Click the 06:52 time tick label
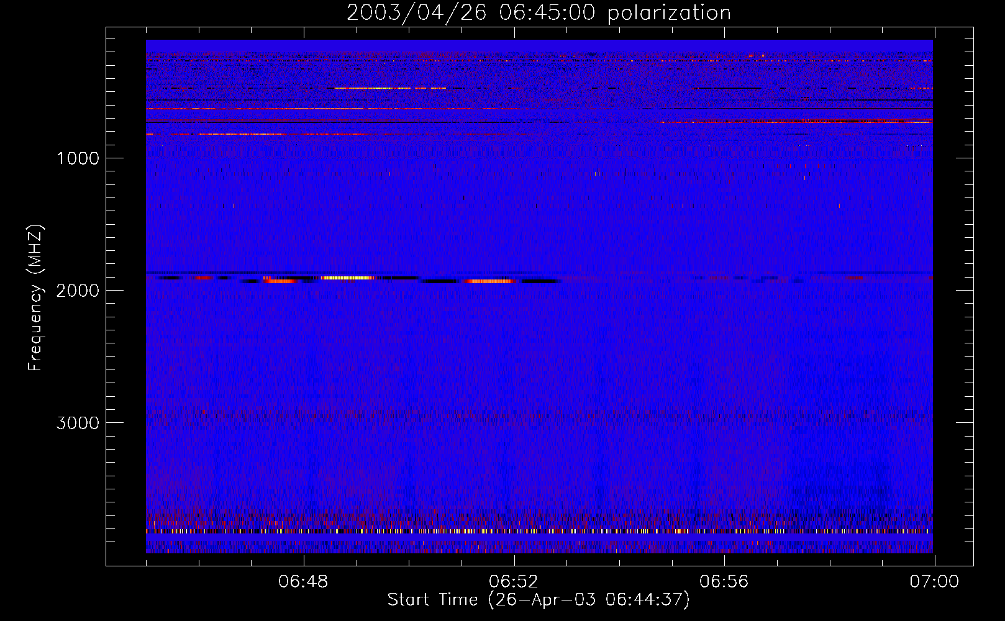Viewport: 1005px width, 621px height. (x=514, y=582)
